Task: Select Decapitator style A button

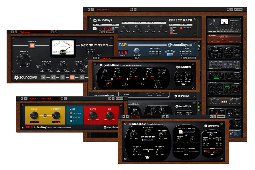Action: (x=43, y=77)
